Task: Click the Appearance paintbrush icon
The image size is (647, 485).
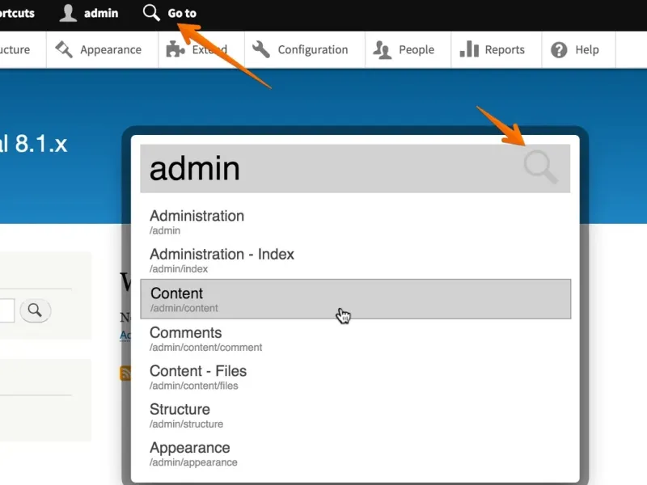Action: pos(64,49)
